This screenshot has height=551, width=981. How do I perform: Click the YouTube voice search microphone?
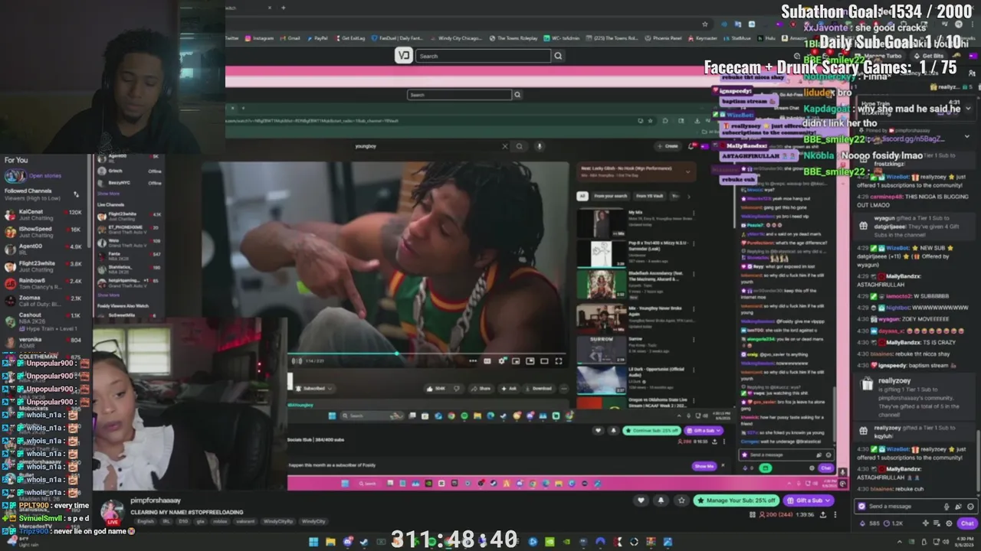tap(539, 146)
